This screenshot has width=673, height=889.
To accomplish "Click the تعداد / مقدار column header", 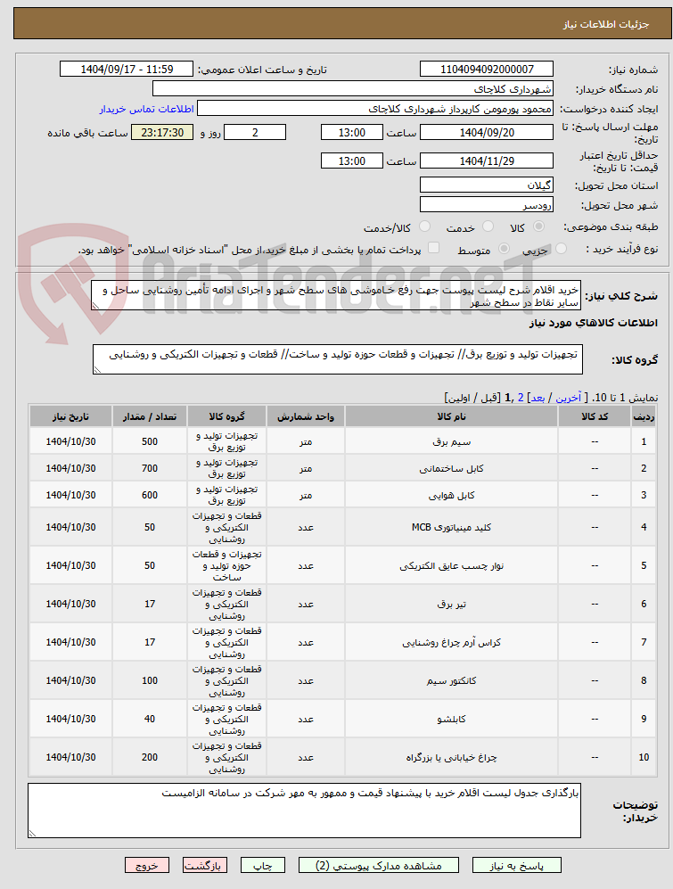I will click(x=150, y=416).
